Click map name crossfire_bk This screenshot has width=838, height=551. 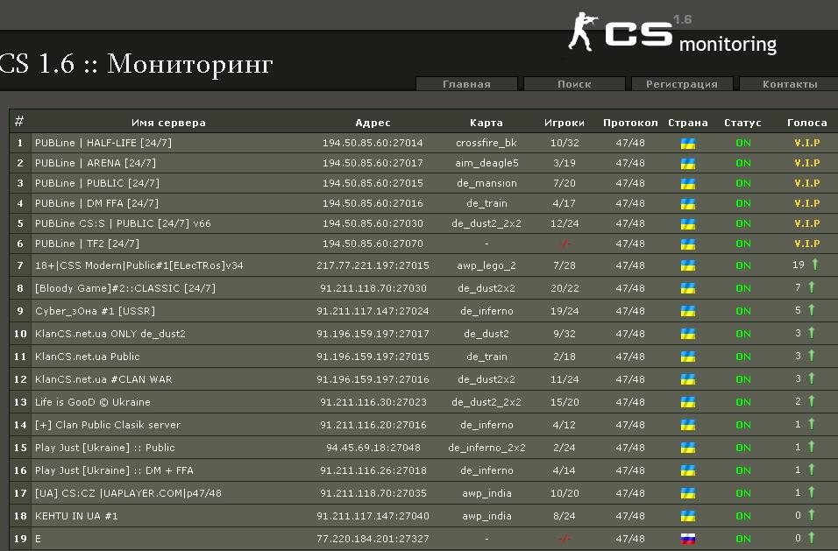486,143
